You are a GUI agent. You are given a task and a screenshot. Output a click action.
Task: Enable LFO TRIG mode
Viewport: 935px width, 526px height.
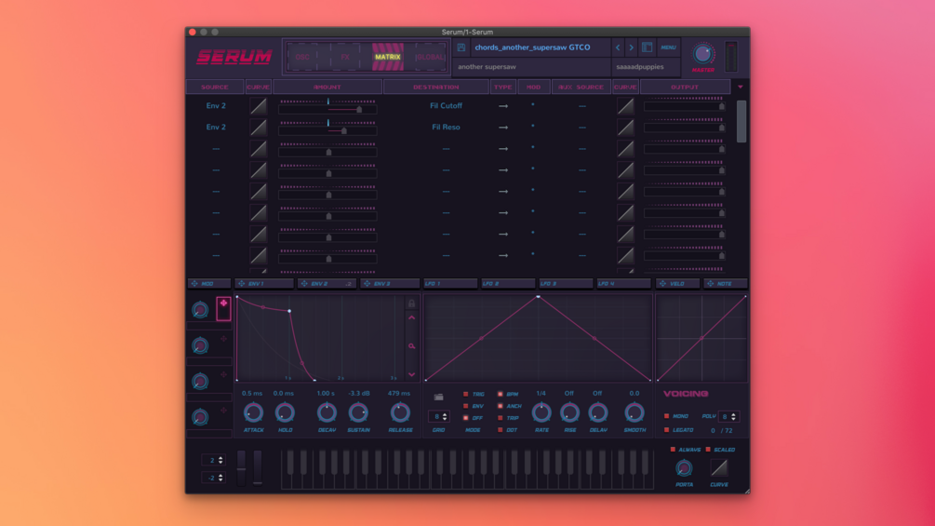[466, 394]
